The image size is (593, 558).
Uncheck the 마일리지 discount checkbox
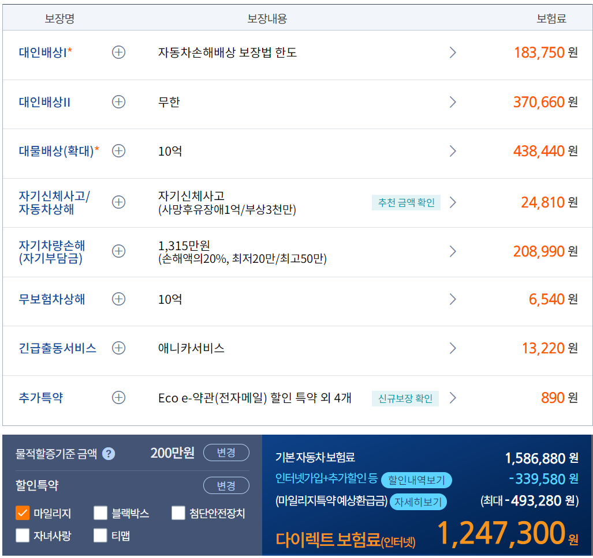click(x=22, y=513)
